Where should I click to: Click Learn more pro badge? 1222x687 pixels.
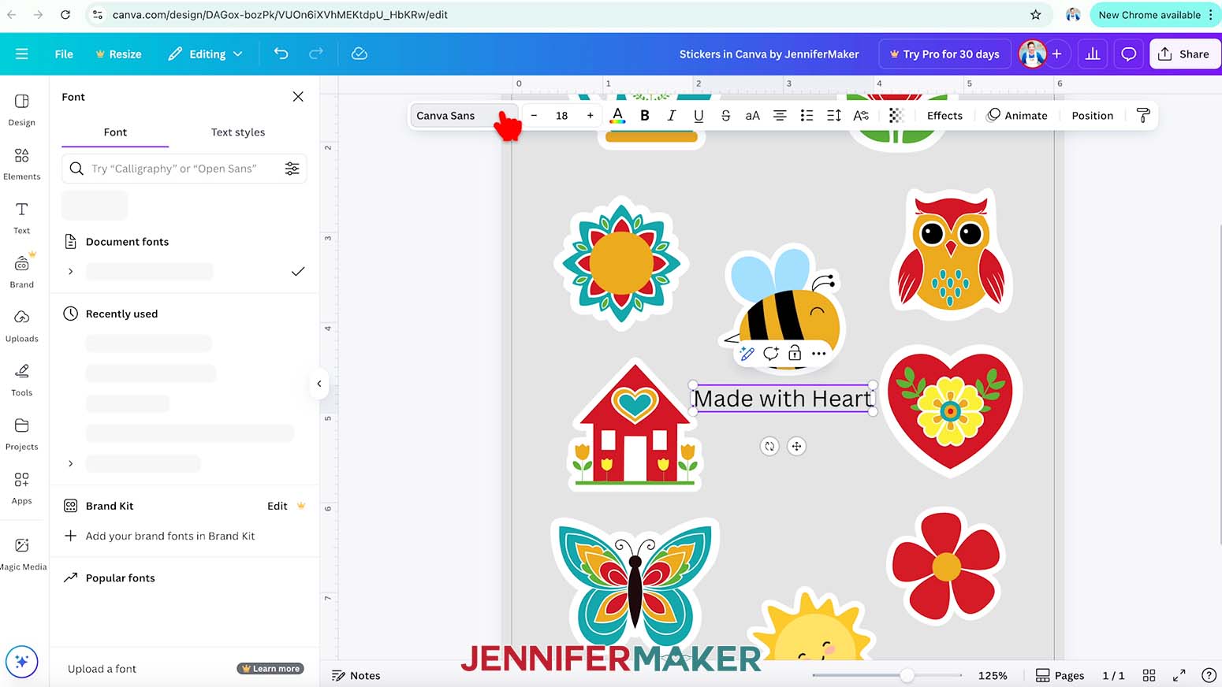(x=270, y=669)
